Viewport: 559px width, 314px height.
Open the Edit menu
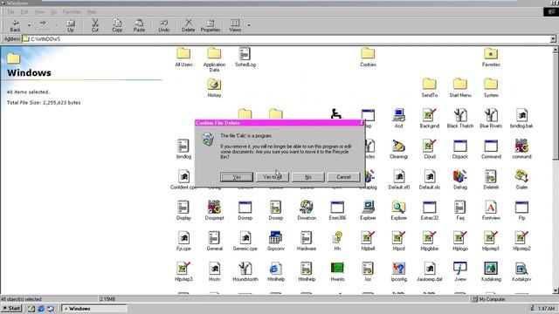pyautogui.click(x=24, y=12)
